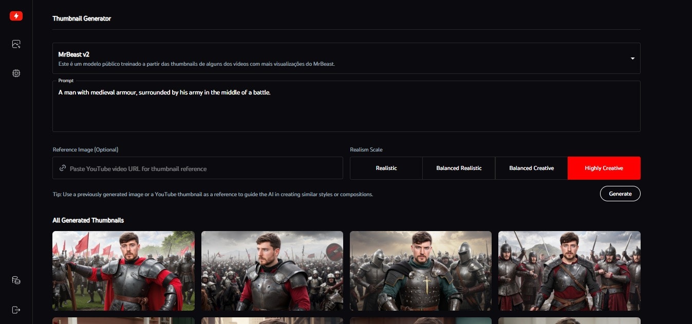Open the MrBeast v2 model selector

(346, 58)
